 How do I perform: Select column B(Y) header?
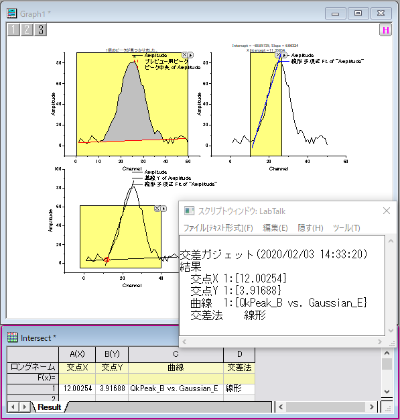click(x=112, y=354)
